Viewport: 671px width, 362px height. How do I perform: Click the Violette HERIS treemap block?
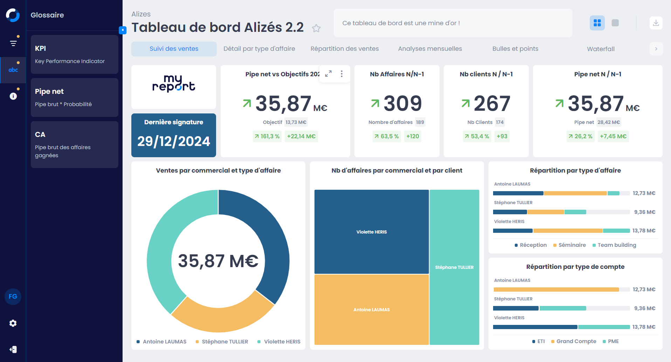click(x=371, y=232)
